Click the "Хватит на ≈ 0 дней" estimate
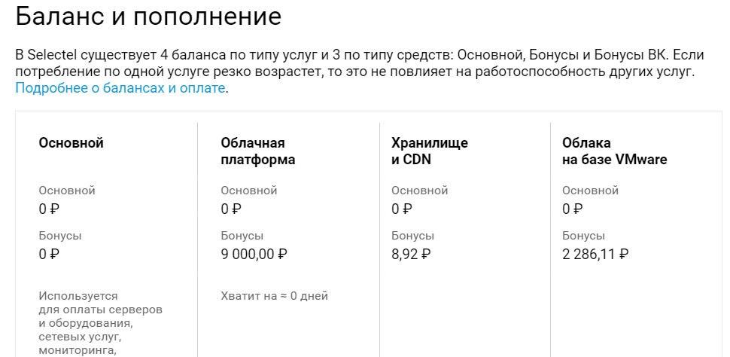 [275, 296]
